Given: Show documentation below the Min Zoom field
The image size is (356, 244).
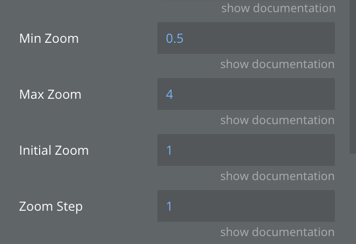Looking at the screenshot, I should [277, 64].
